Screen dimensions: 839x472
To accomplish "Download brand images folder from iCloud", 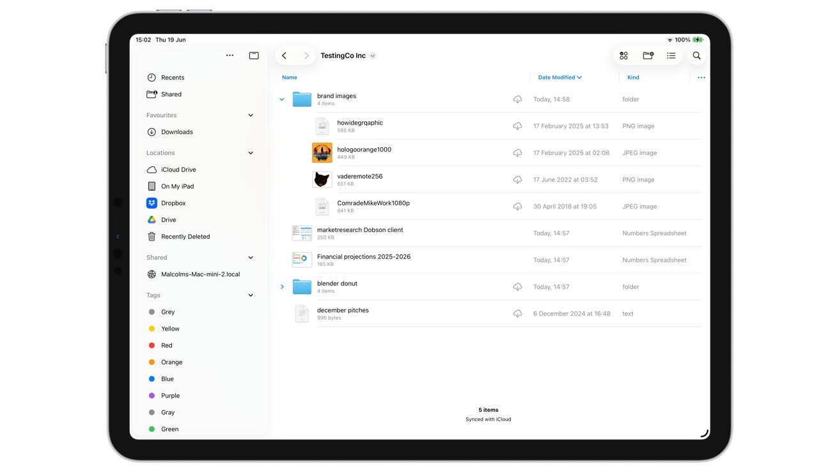I will point(517,99).
